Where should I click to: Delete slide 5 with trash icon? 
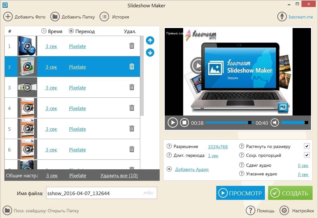pos(132,129)
